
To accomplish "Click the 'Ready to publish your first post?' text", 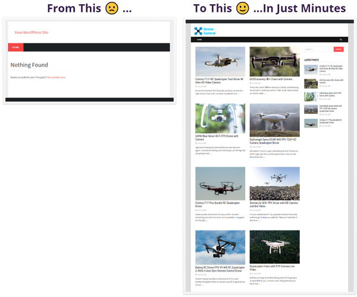I will tap(29, 77).
